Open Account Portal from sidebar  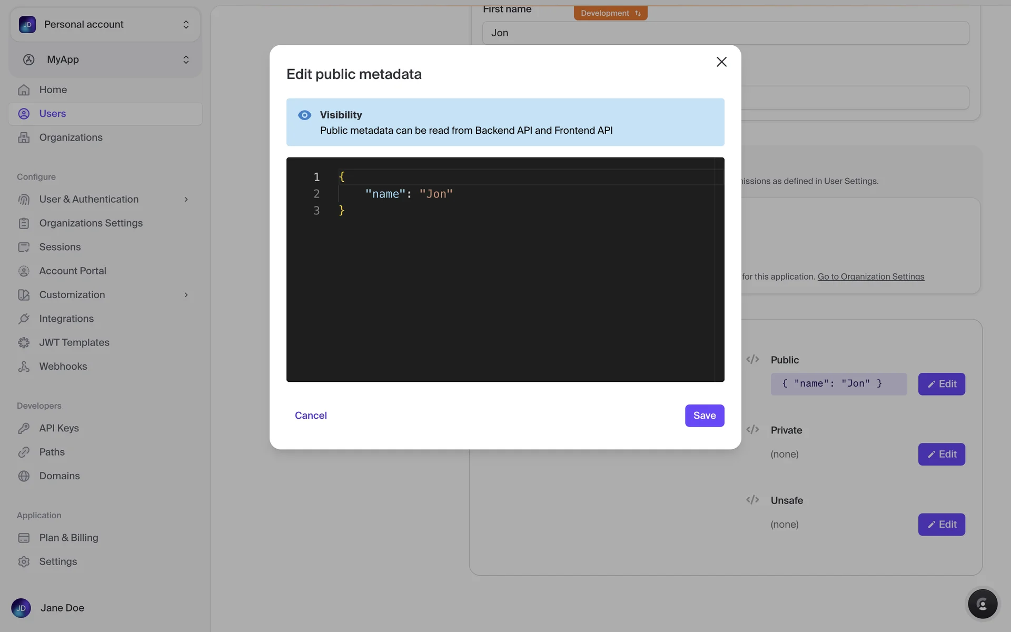click(x=73, y=271)
